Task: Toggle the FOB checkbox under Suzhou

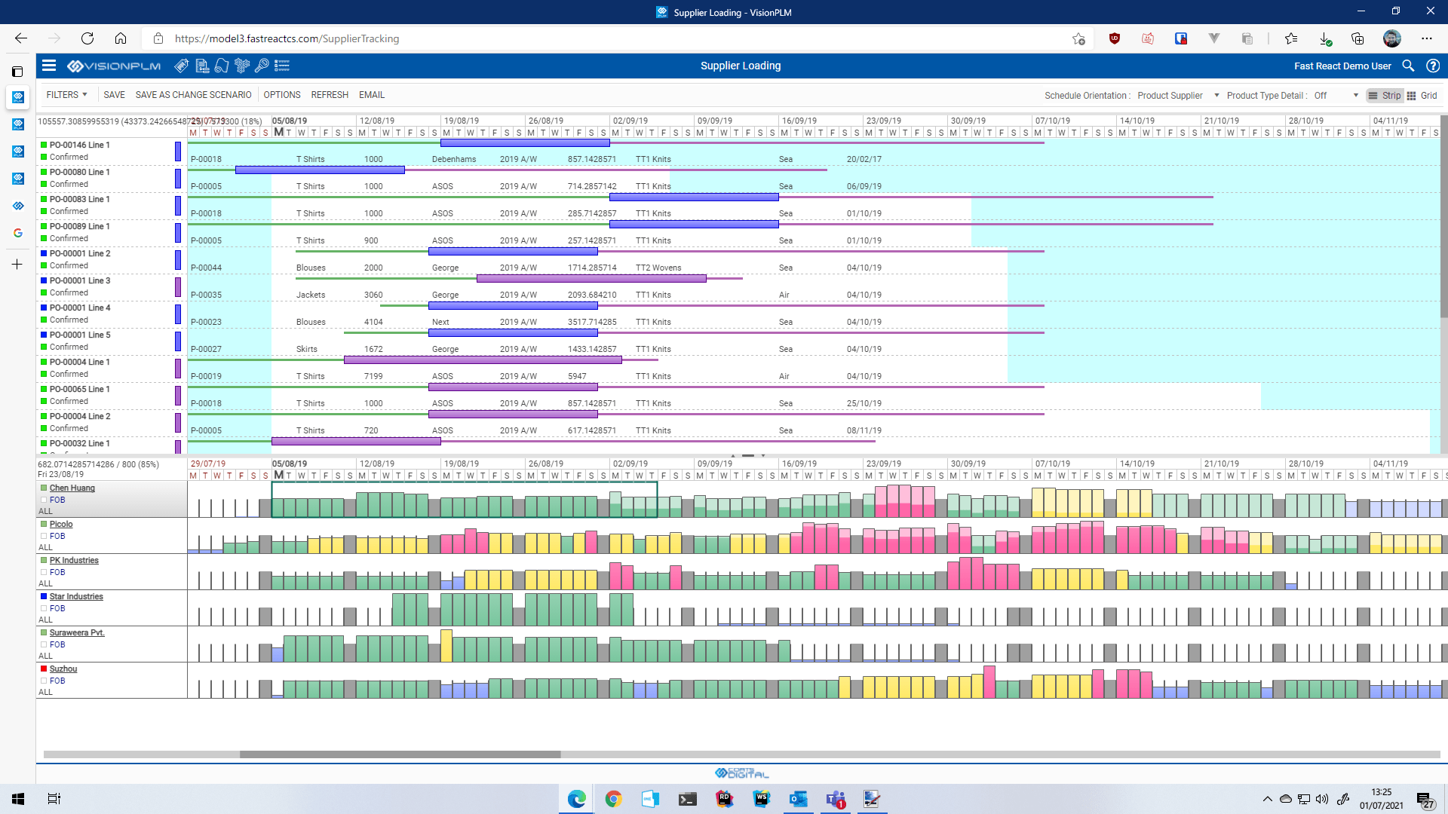Action: pos(44,681)
